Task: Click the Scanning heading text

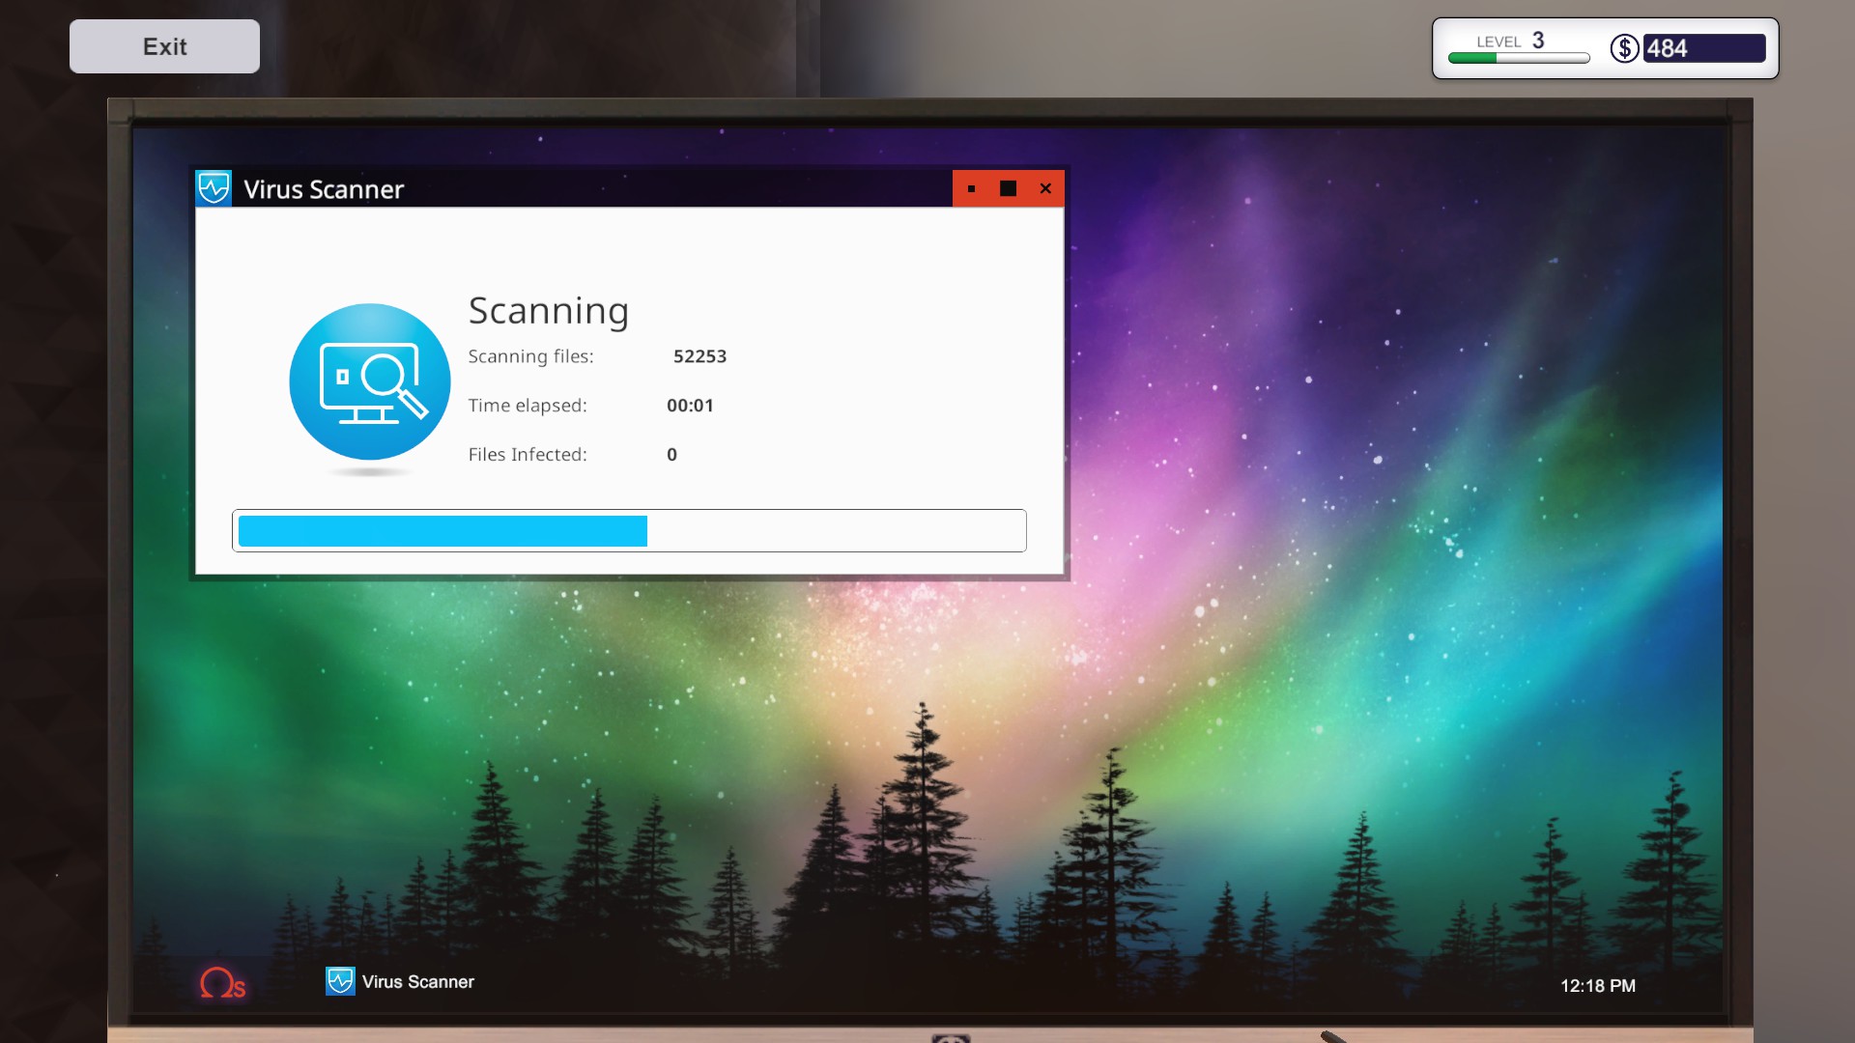Action: [x=549, y=311]
